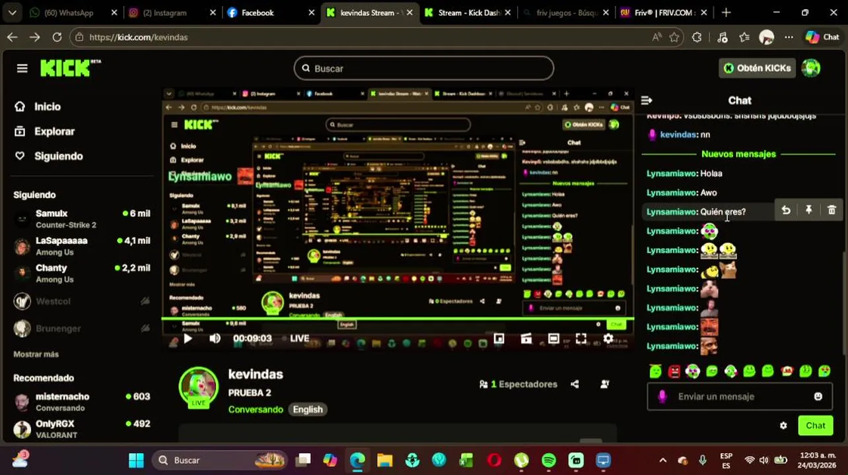Viewport: 848px width, 475px height.
Task: Open the offline Brunenger channel
Action: (x=83, y=328)
